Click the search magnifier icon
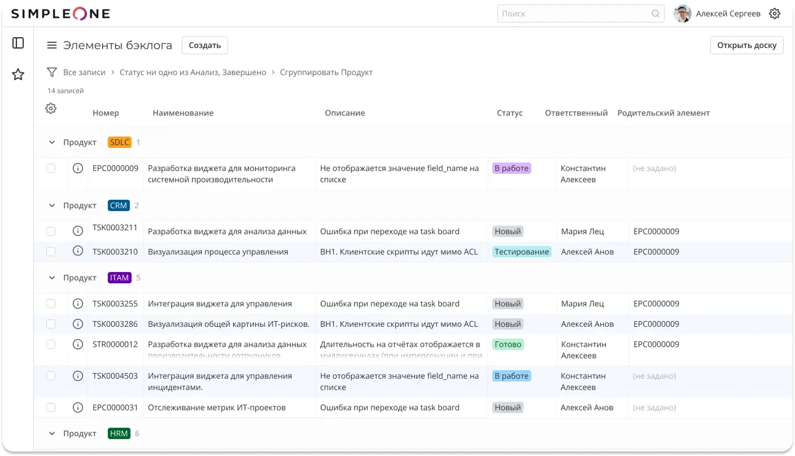The image size is (795, 456). coord(656,14)
